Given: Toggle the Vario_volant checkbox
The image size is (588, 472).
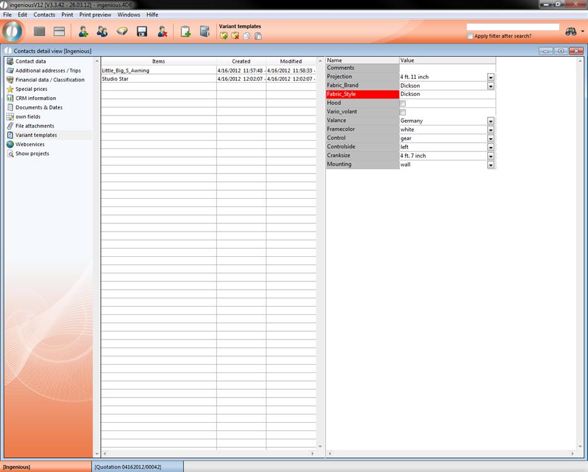Looking at the screenshot, I should point(403,112).
